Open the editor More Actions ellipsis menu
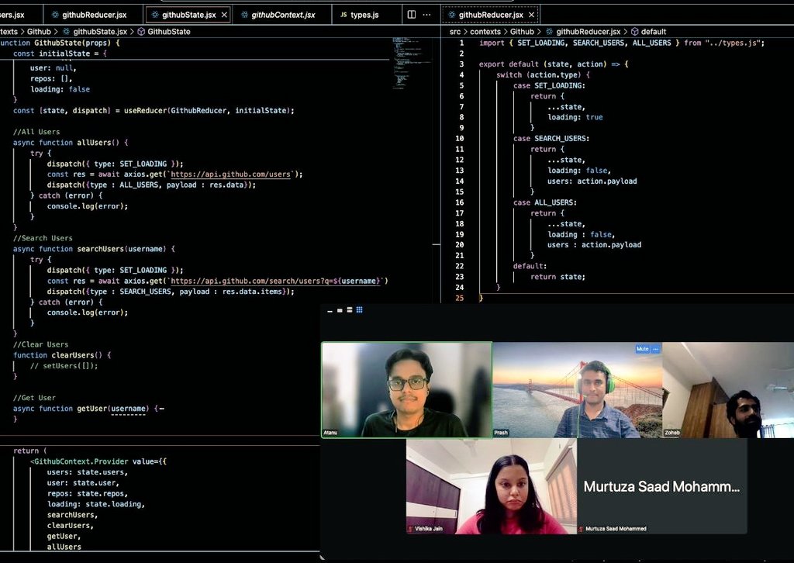794x563 pixels. (427, 15)
